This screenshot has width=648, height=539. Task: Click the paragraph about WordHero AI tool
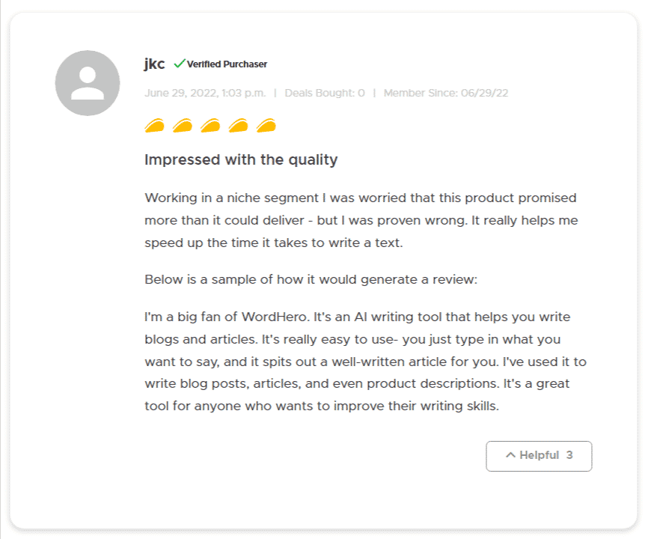tap(365, 362)
